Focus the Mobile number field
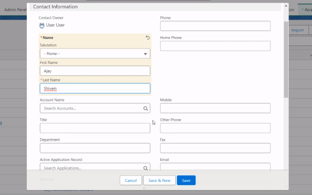The image size is (312, 195). pyautogui.click(x=215, y=108)
